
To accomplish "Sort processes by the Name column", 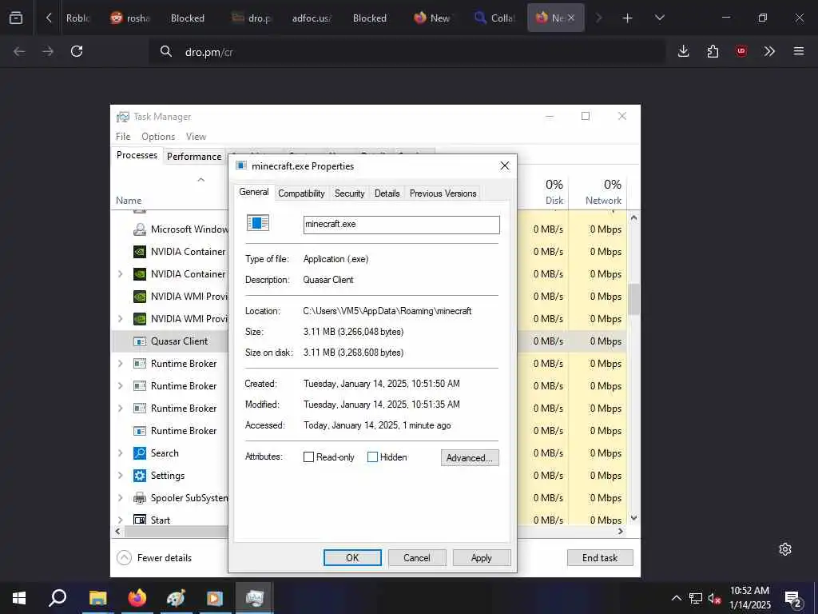I will pos(129,201).
